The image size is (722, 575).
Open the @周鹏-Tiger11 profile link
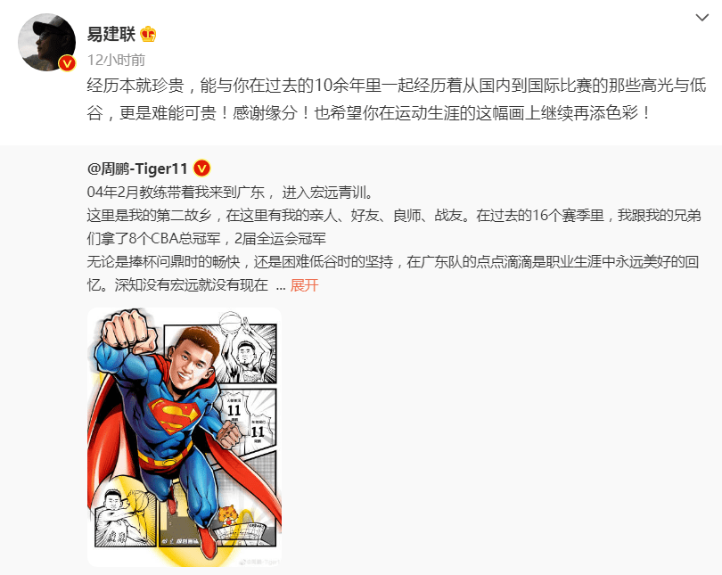click(137, 168)
